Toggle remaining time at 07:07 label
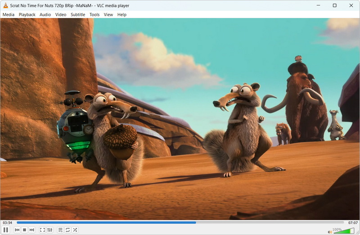This screenshot has width=360, height=235. [x=353, y=222]
